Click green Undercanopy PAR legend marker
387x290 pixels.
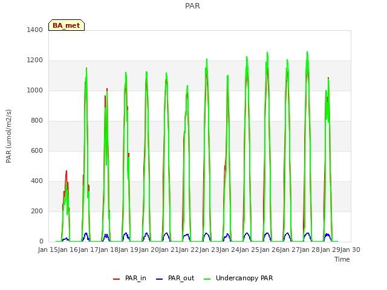point(207,279)
